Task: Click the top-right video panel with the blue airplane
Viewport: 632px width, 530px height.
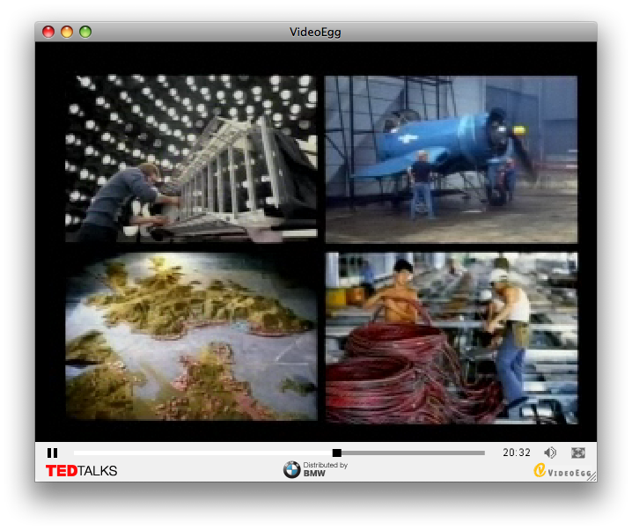Action: coord(451,158)
